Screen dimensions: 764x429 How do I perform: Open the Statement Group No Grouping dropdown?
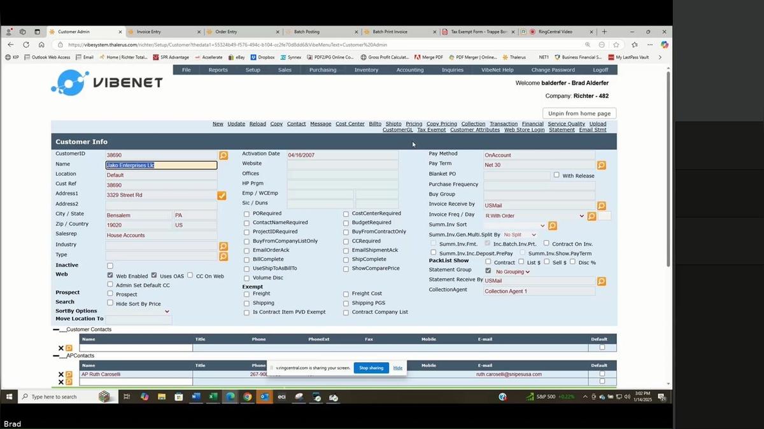[513, 272]
